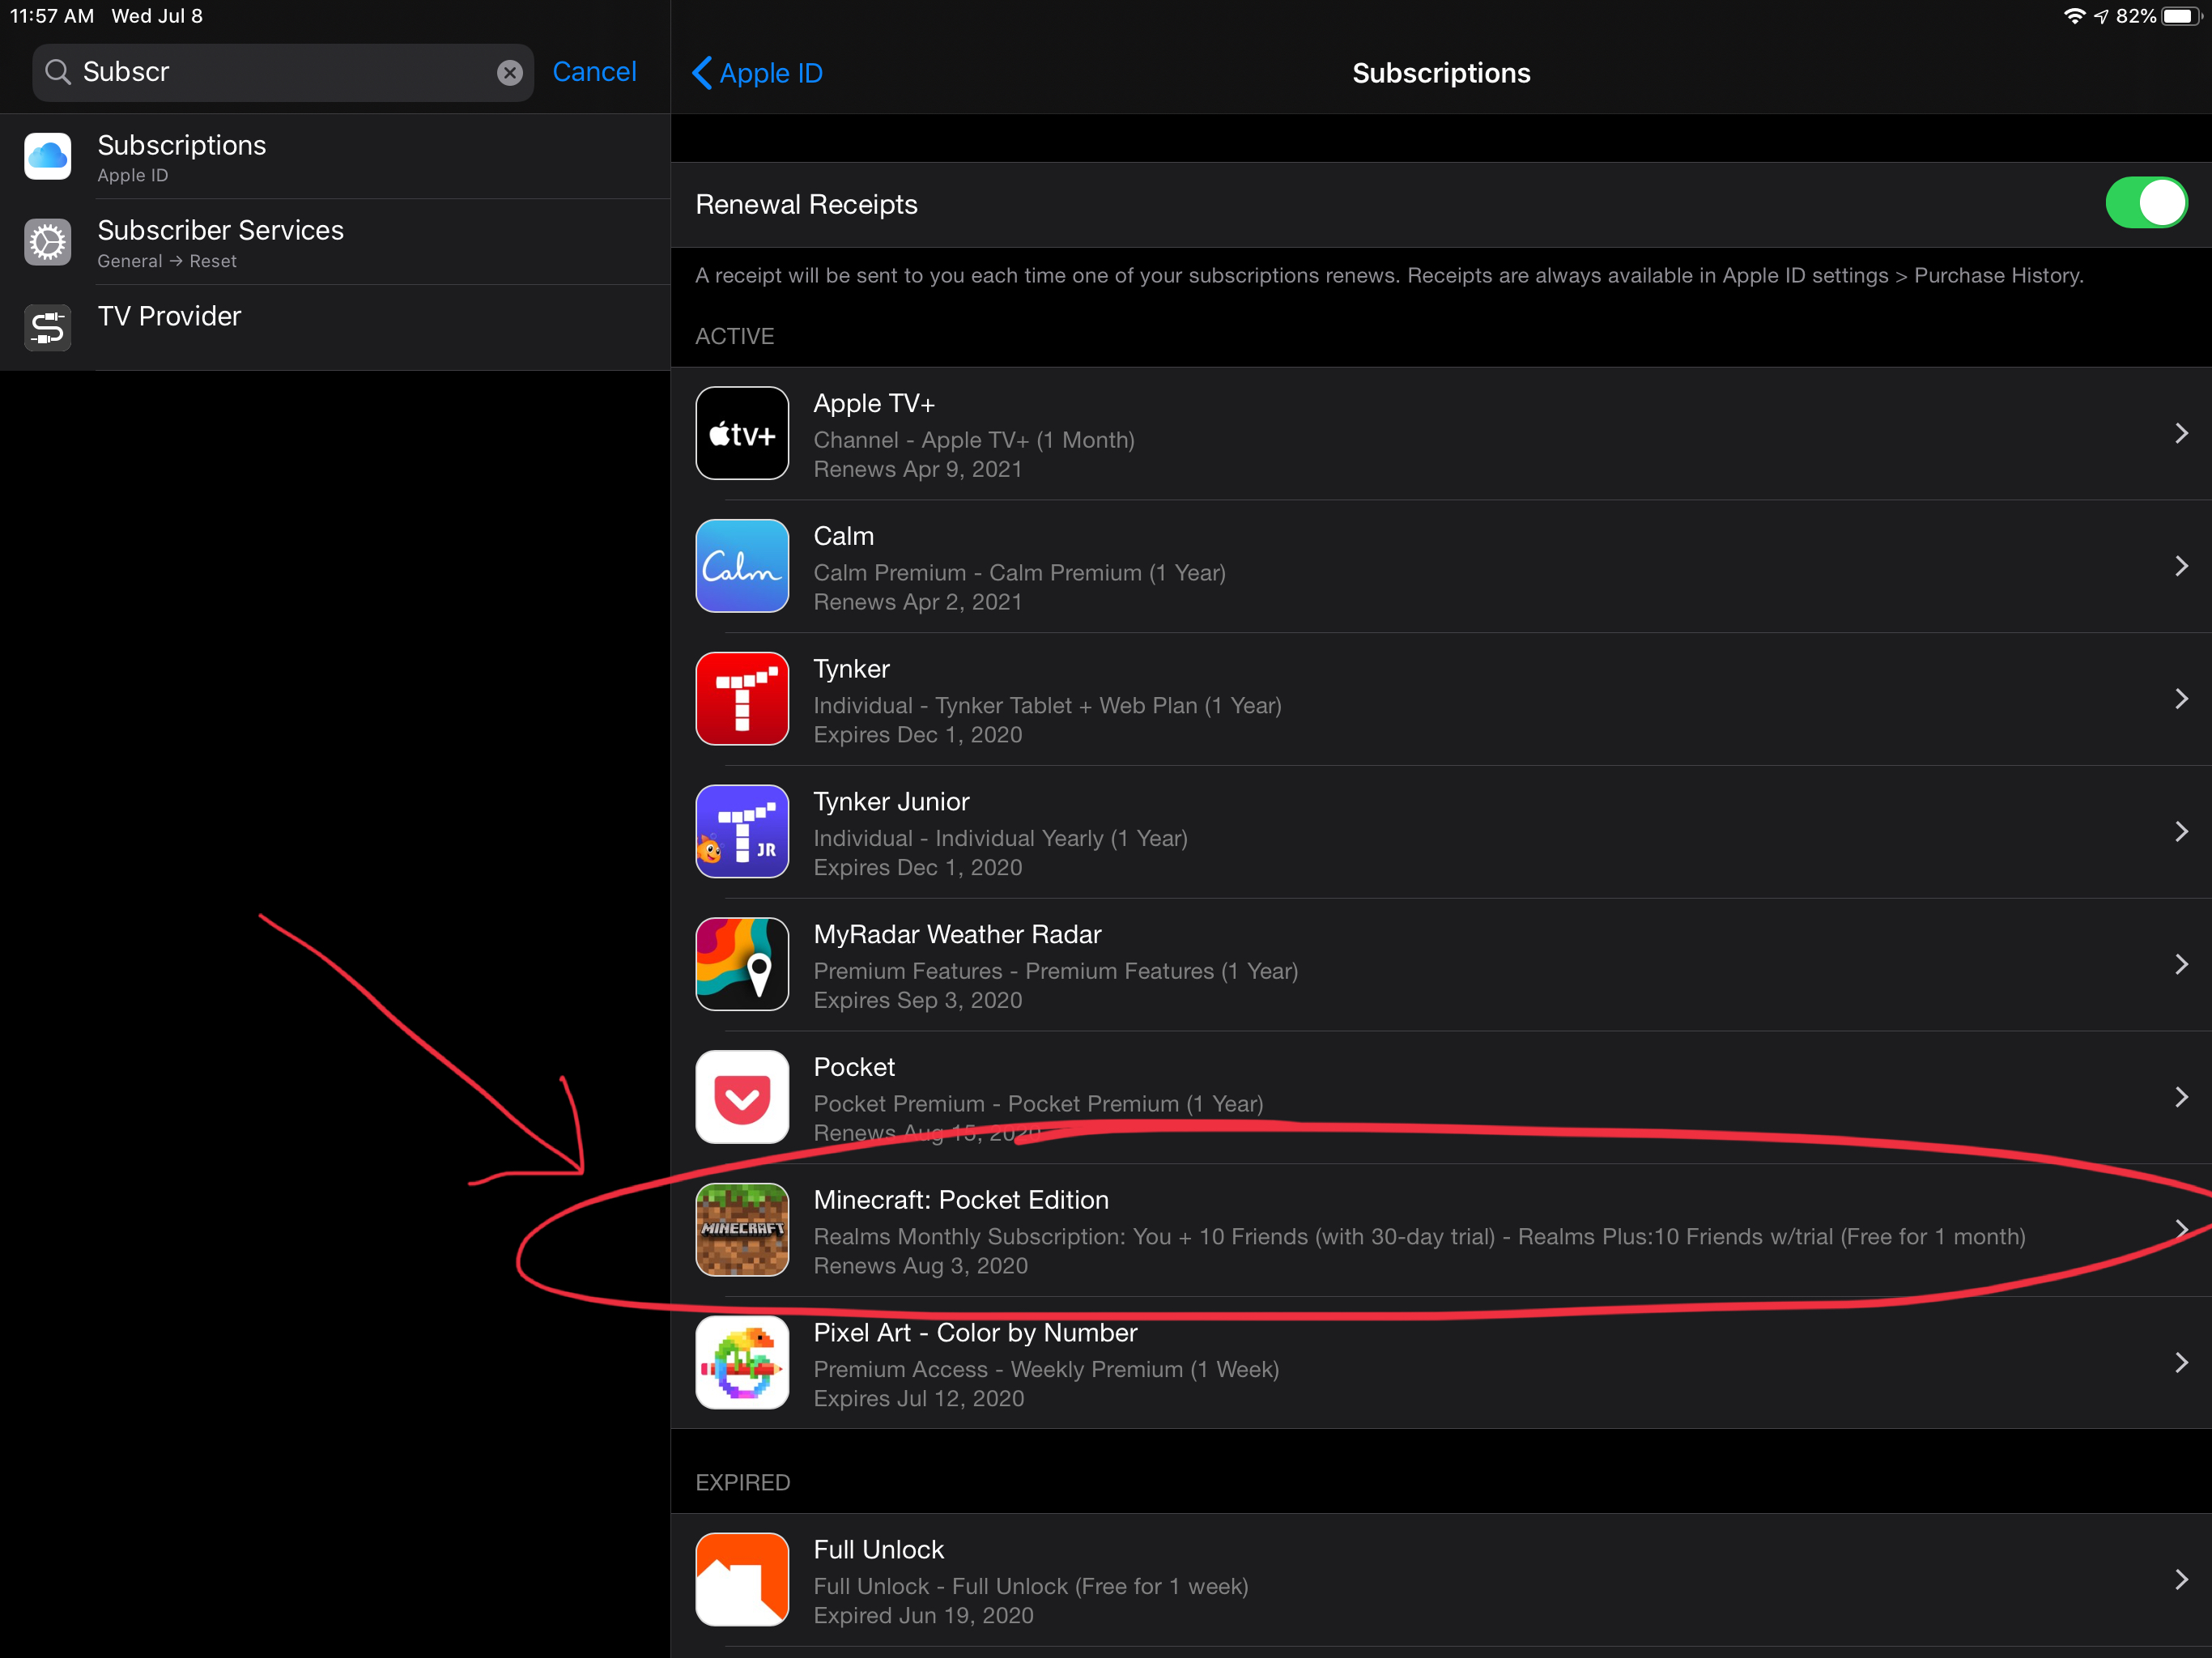Open Apple TV+ details via chevron
This screenshot has height=1658, width=2212.
pos(2181,433)
